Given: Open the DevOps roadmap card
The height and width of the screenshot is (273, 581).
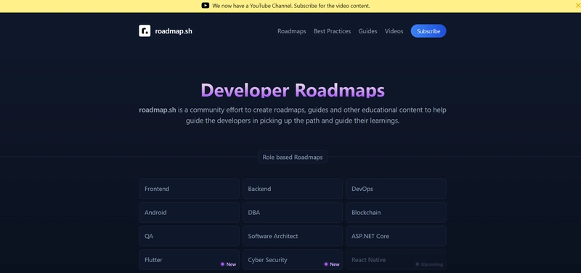Looking at the screenshot, I should (396, 189).
